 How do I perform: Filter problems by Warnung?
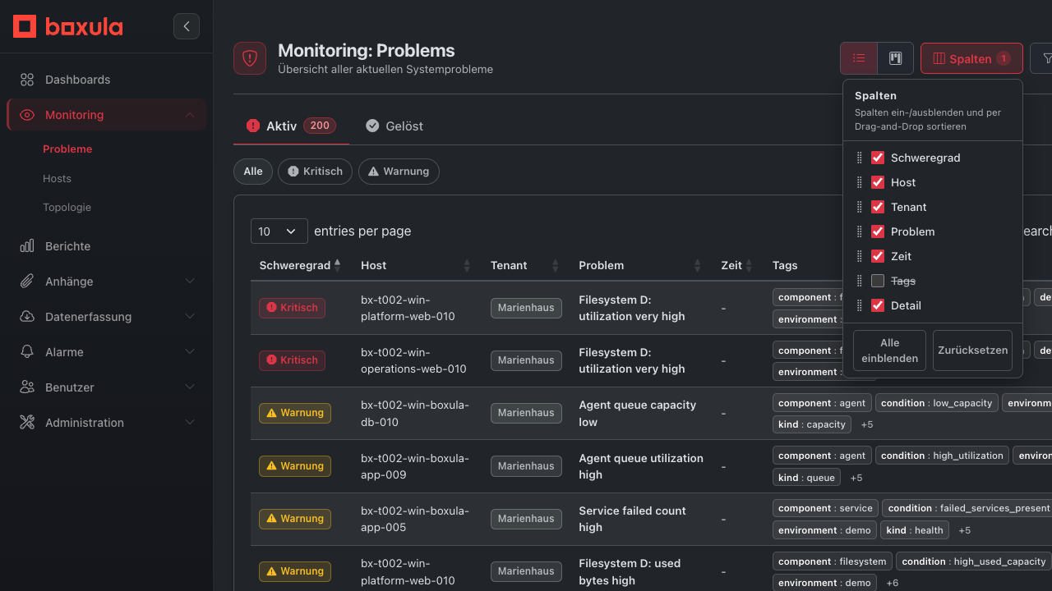[x=399, y=172]
